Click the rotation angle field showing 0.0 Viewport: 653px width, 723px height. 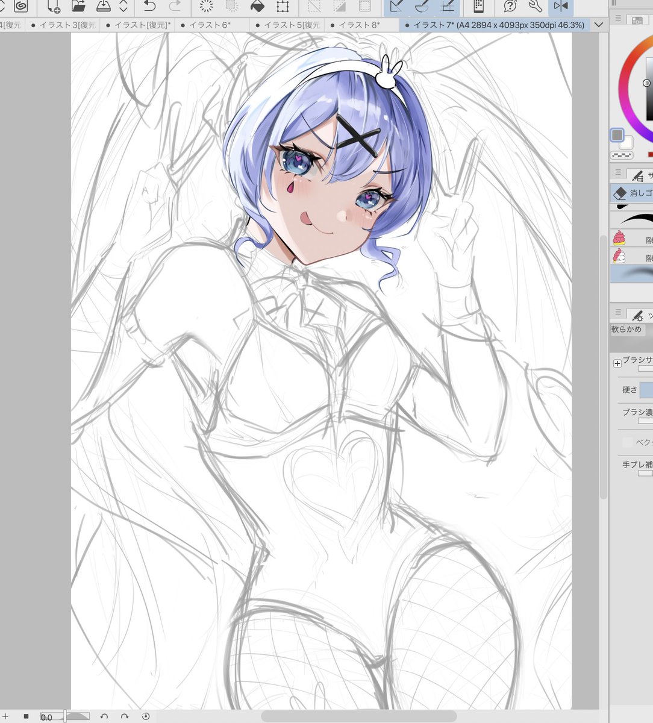pos(47,717)
